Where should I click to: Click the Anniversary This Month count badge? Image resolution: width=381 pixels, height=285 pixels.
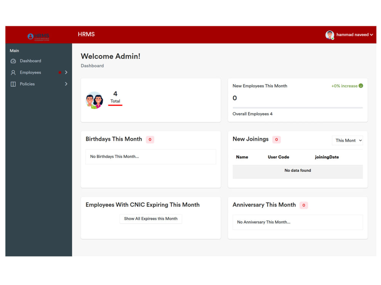click(x=304, y=206)
